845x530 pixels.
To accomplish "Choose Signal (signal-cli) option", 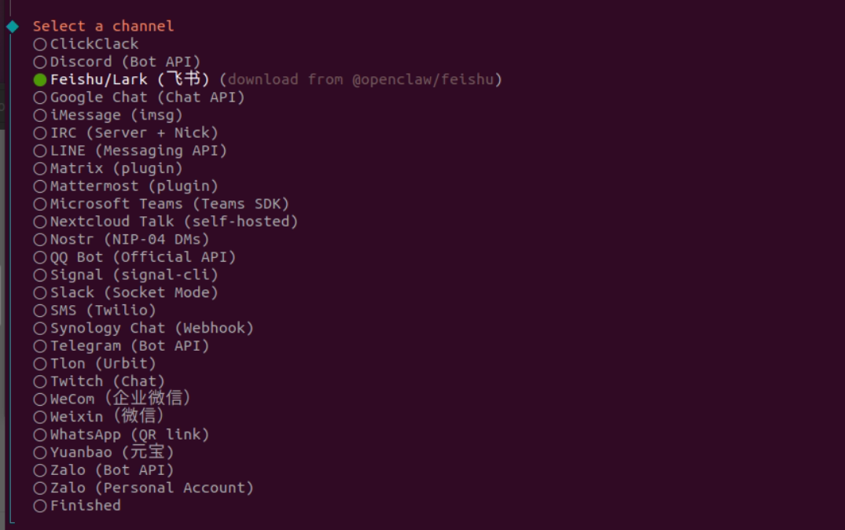I will (x=126, y=275).
